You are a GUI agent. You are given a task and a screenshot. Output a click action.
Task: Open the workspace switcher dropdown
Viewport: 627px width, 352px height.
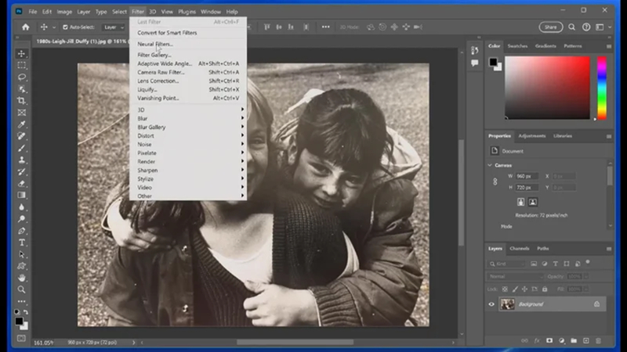pos(602,27)
